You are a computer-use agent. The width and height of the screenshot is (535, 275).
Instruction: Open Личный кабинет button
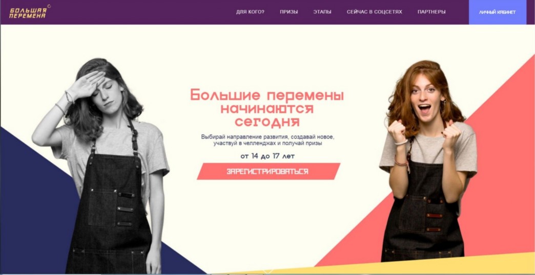point(498,12)
